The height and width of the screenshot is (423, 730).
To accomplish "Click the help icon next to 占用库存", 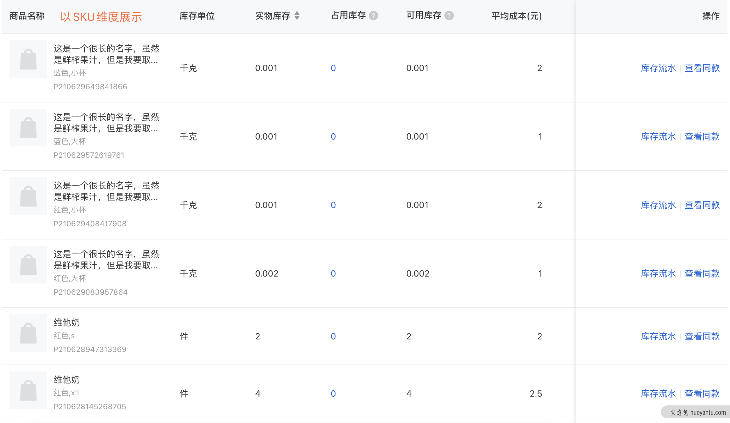I will pos(373,15).
